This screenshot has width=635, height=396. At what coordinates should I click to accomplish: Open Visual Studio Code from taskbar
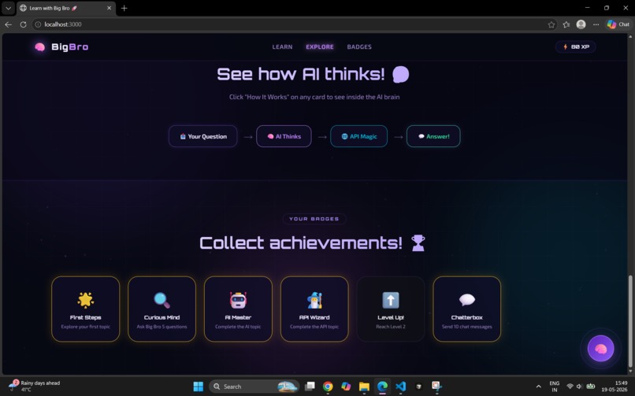click(x=400, y=387)
